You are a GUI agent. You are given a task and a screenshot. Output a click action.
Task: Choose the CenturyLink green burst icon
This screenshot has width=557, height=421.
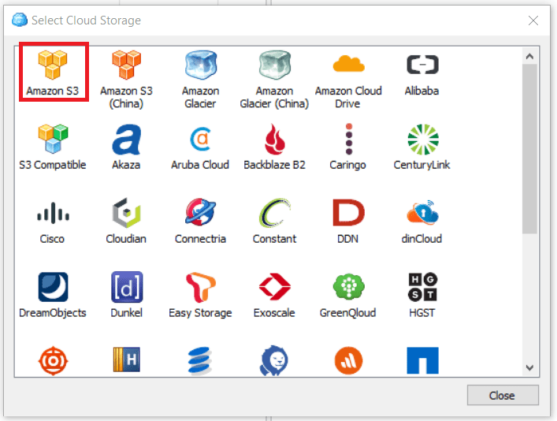pyautogui.click(x=423, y=139)
